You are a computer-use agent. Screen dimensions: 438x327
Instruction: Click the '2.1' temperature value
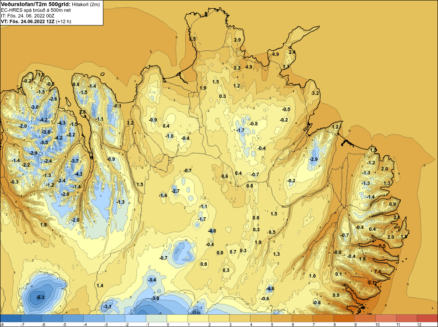397,217
